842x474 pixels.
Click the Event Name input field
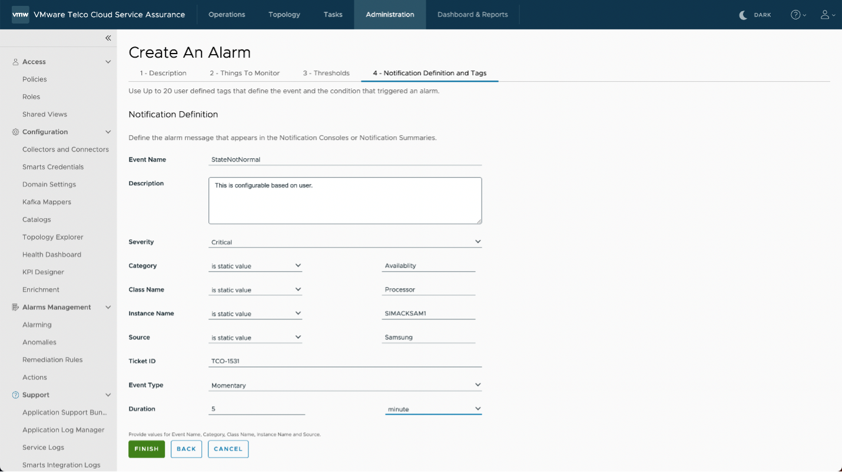coord(345,159)
